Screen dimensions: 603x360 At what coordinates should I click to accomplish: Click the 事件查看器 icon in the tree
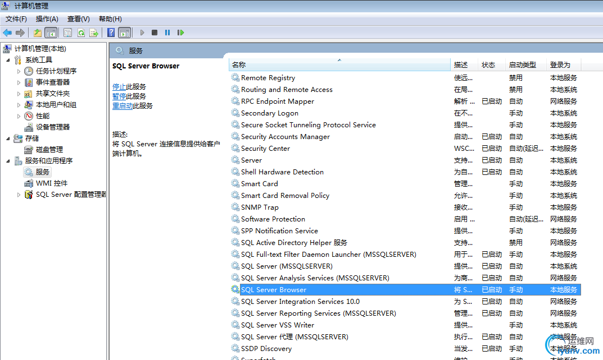29,82
